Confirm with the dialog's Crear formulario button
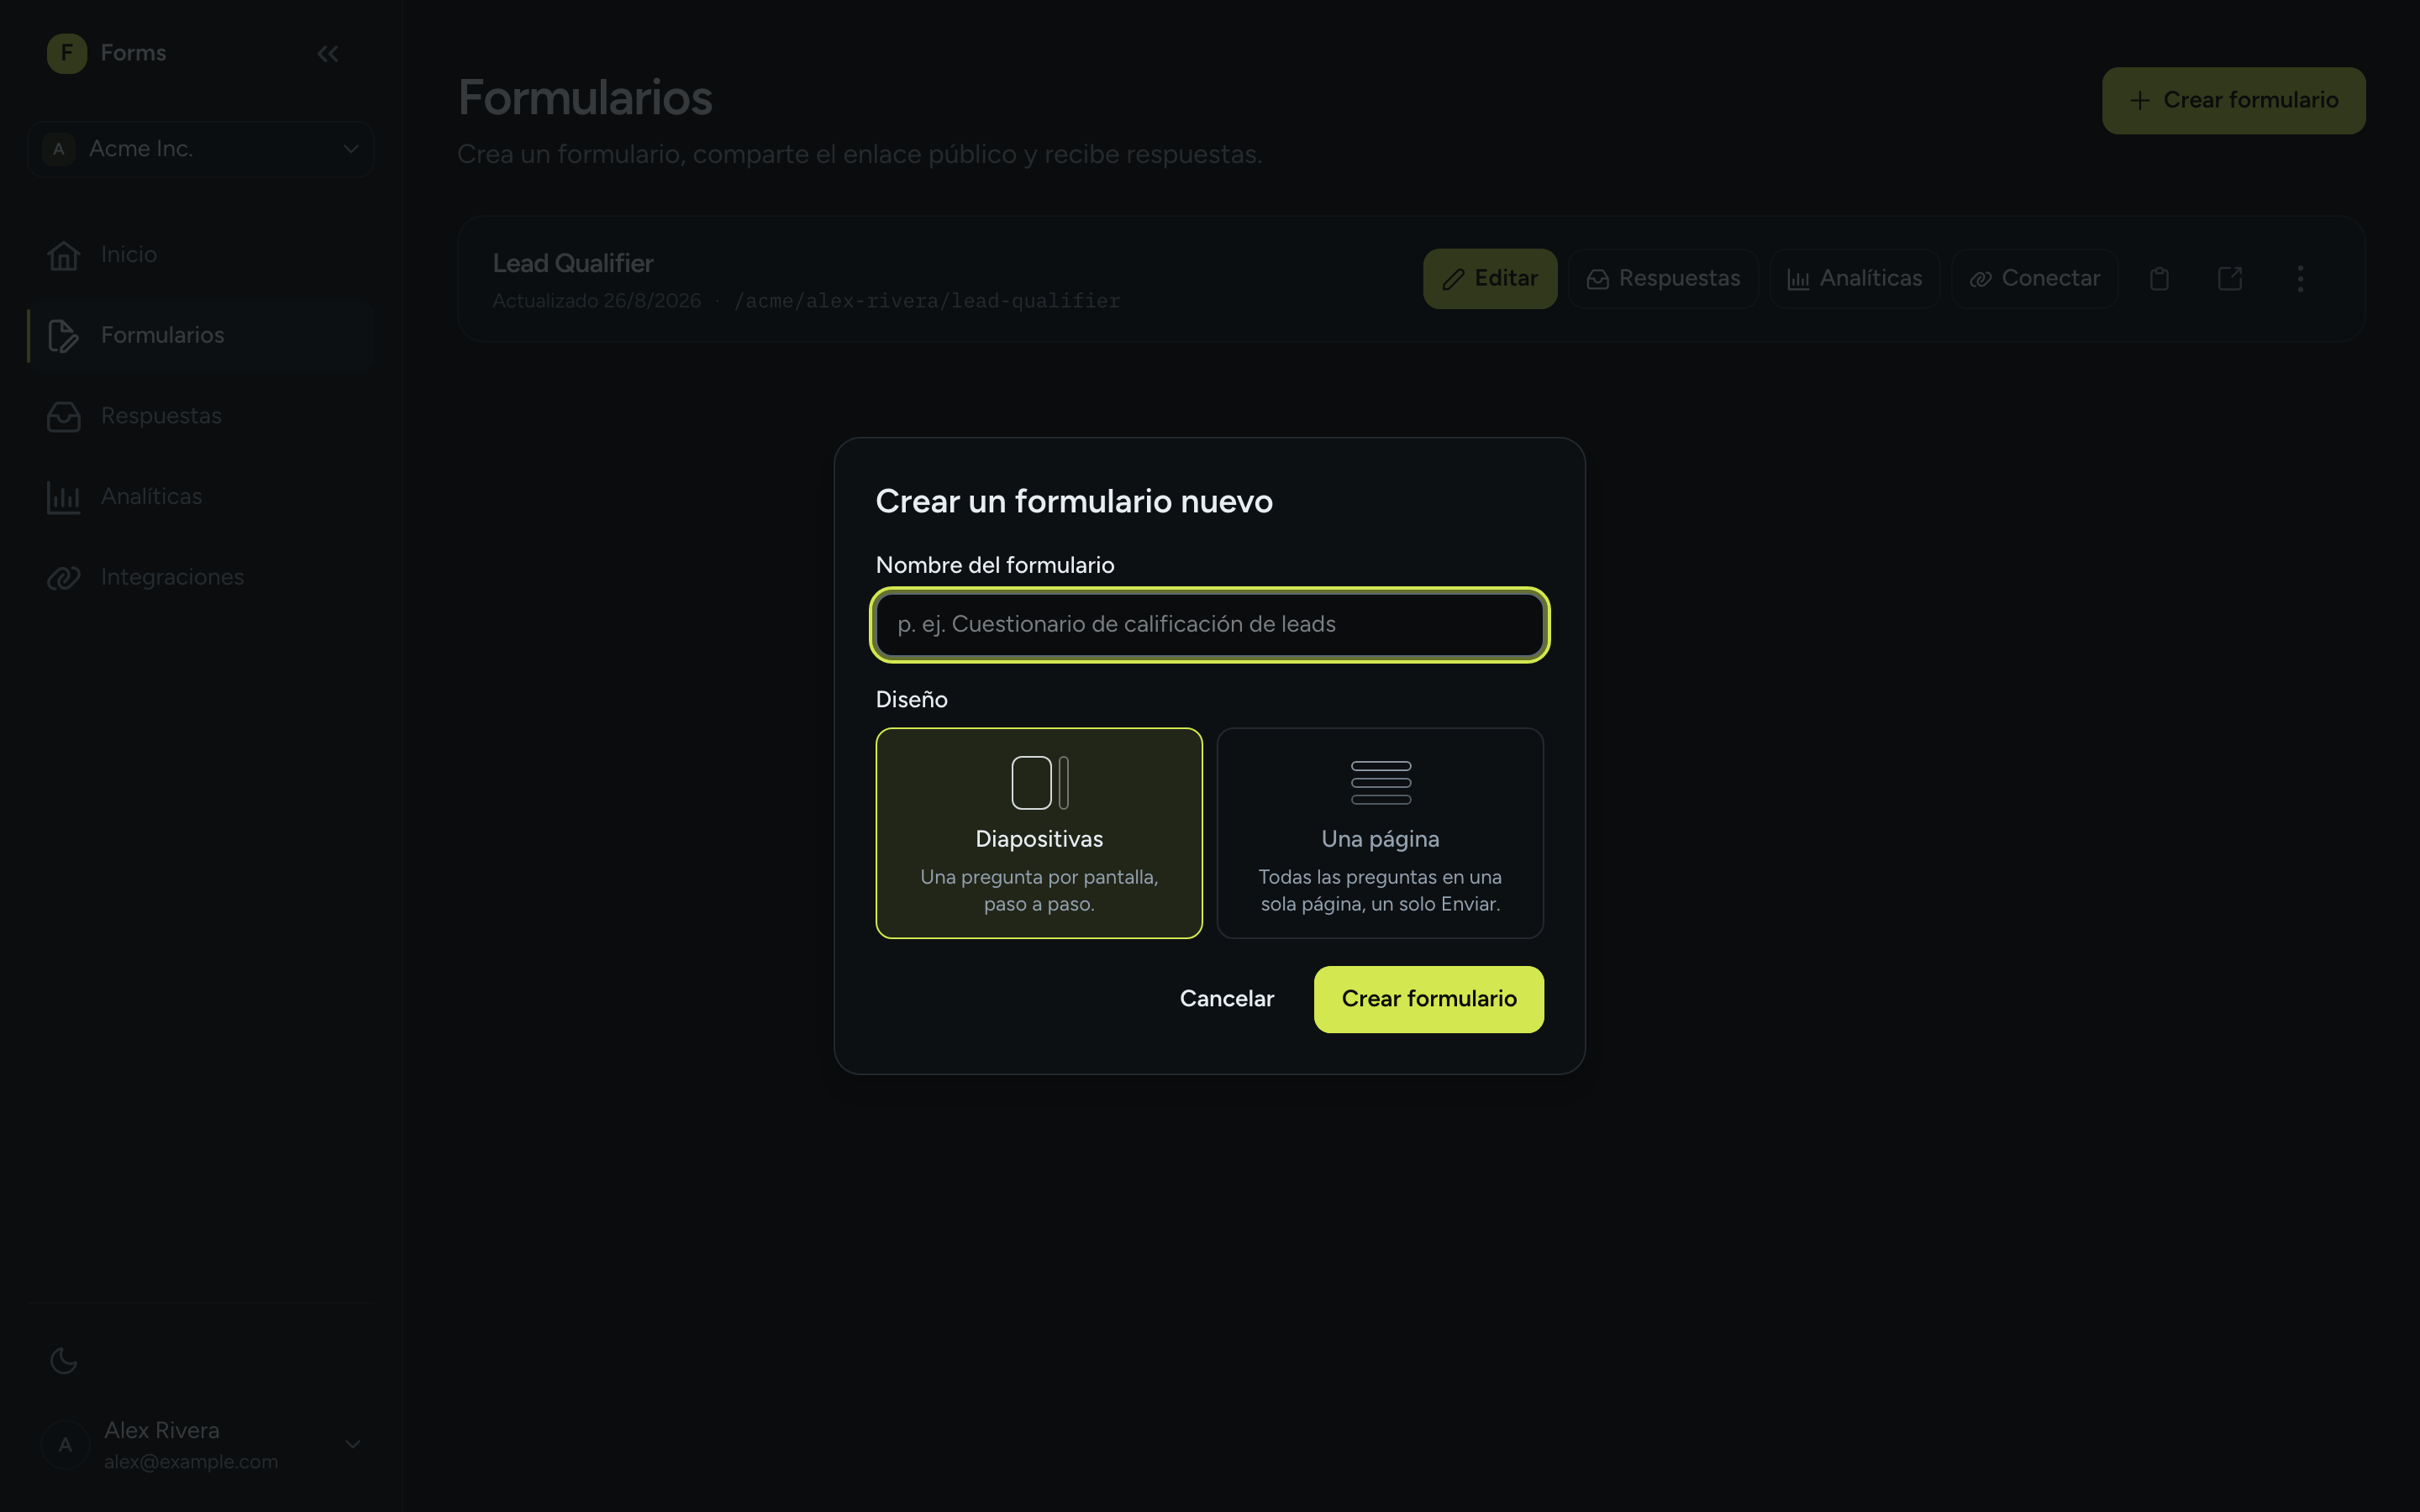The height and width of the screenshot is (1512, 2420). [1429, 999]
